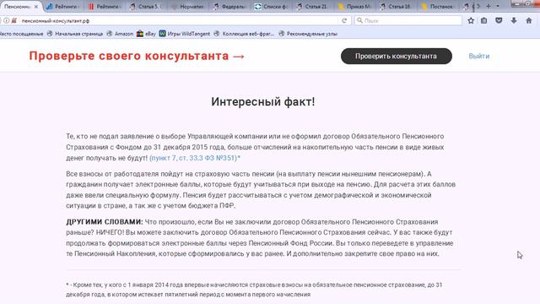Open the Постанов tab

[438, 7]
